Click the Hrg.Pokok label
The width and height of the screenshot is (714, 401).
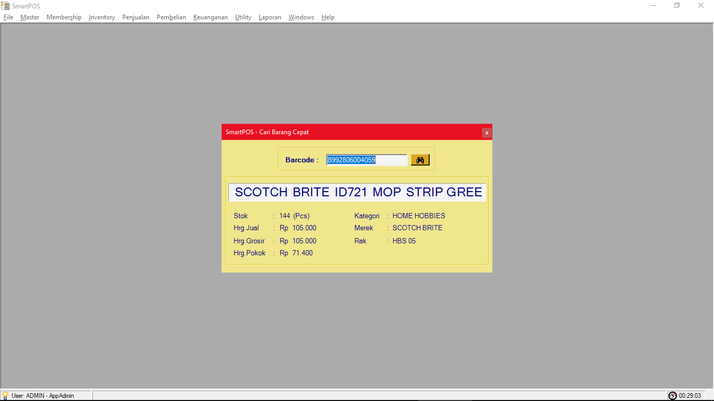(249, 253)
